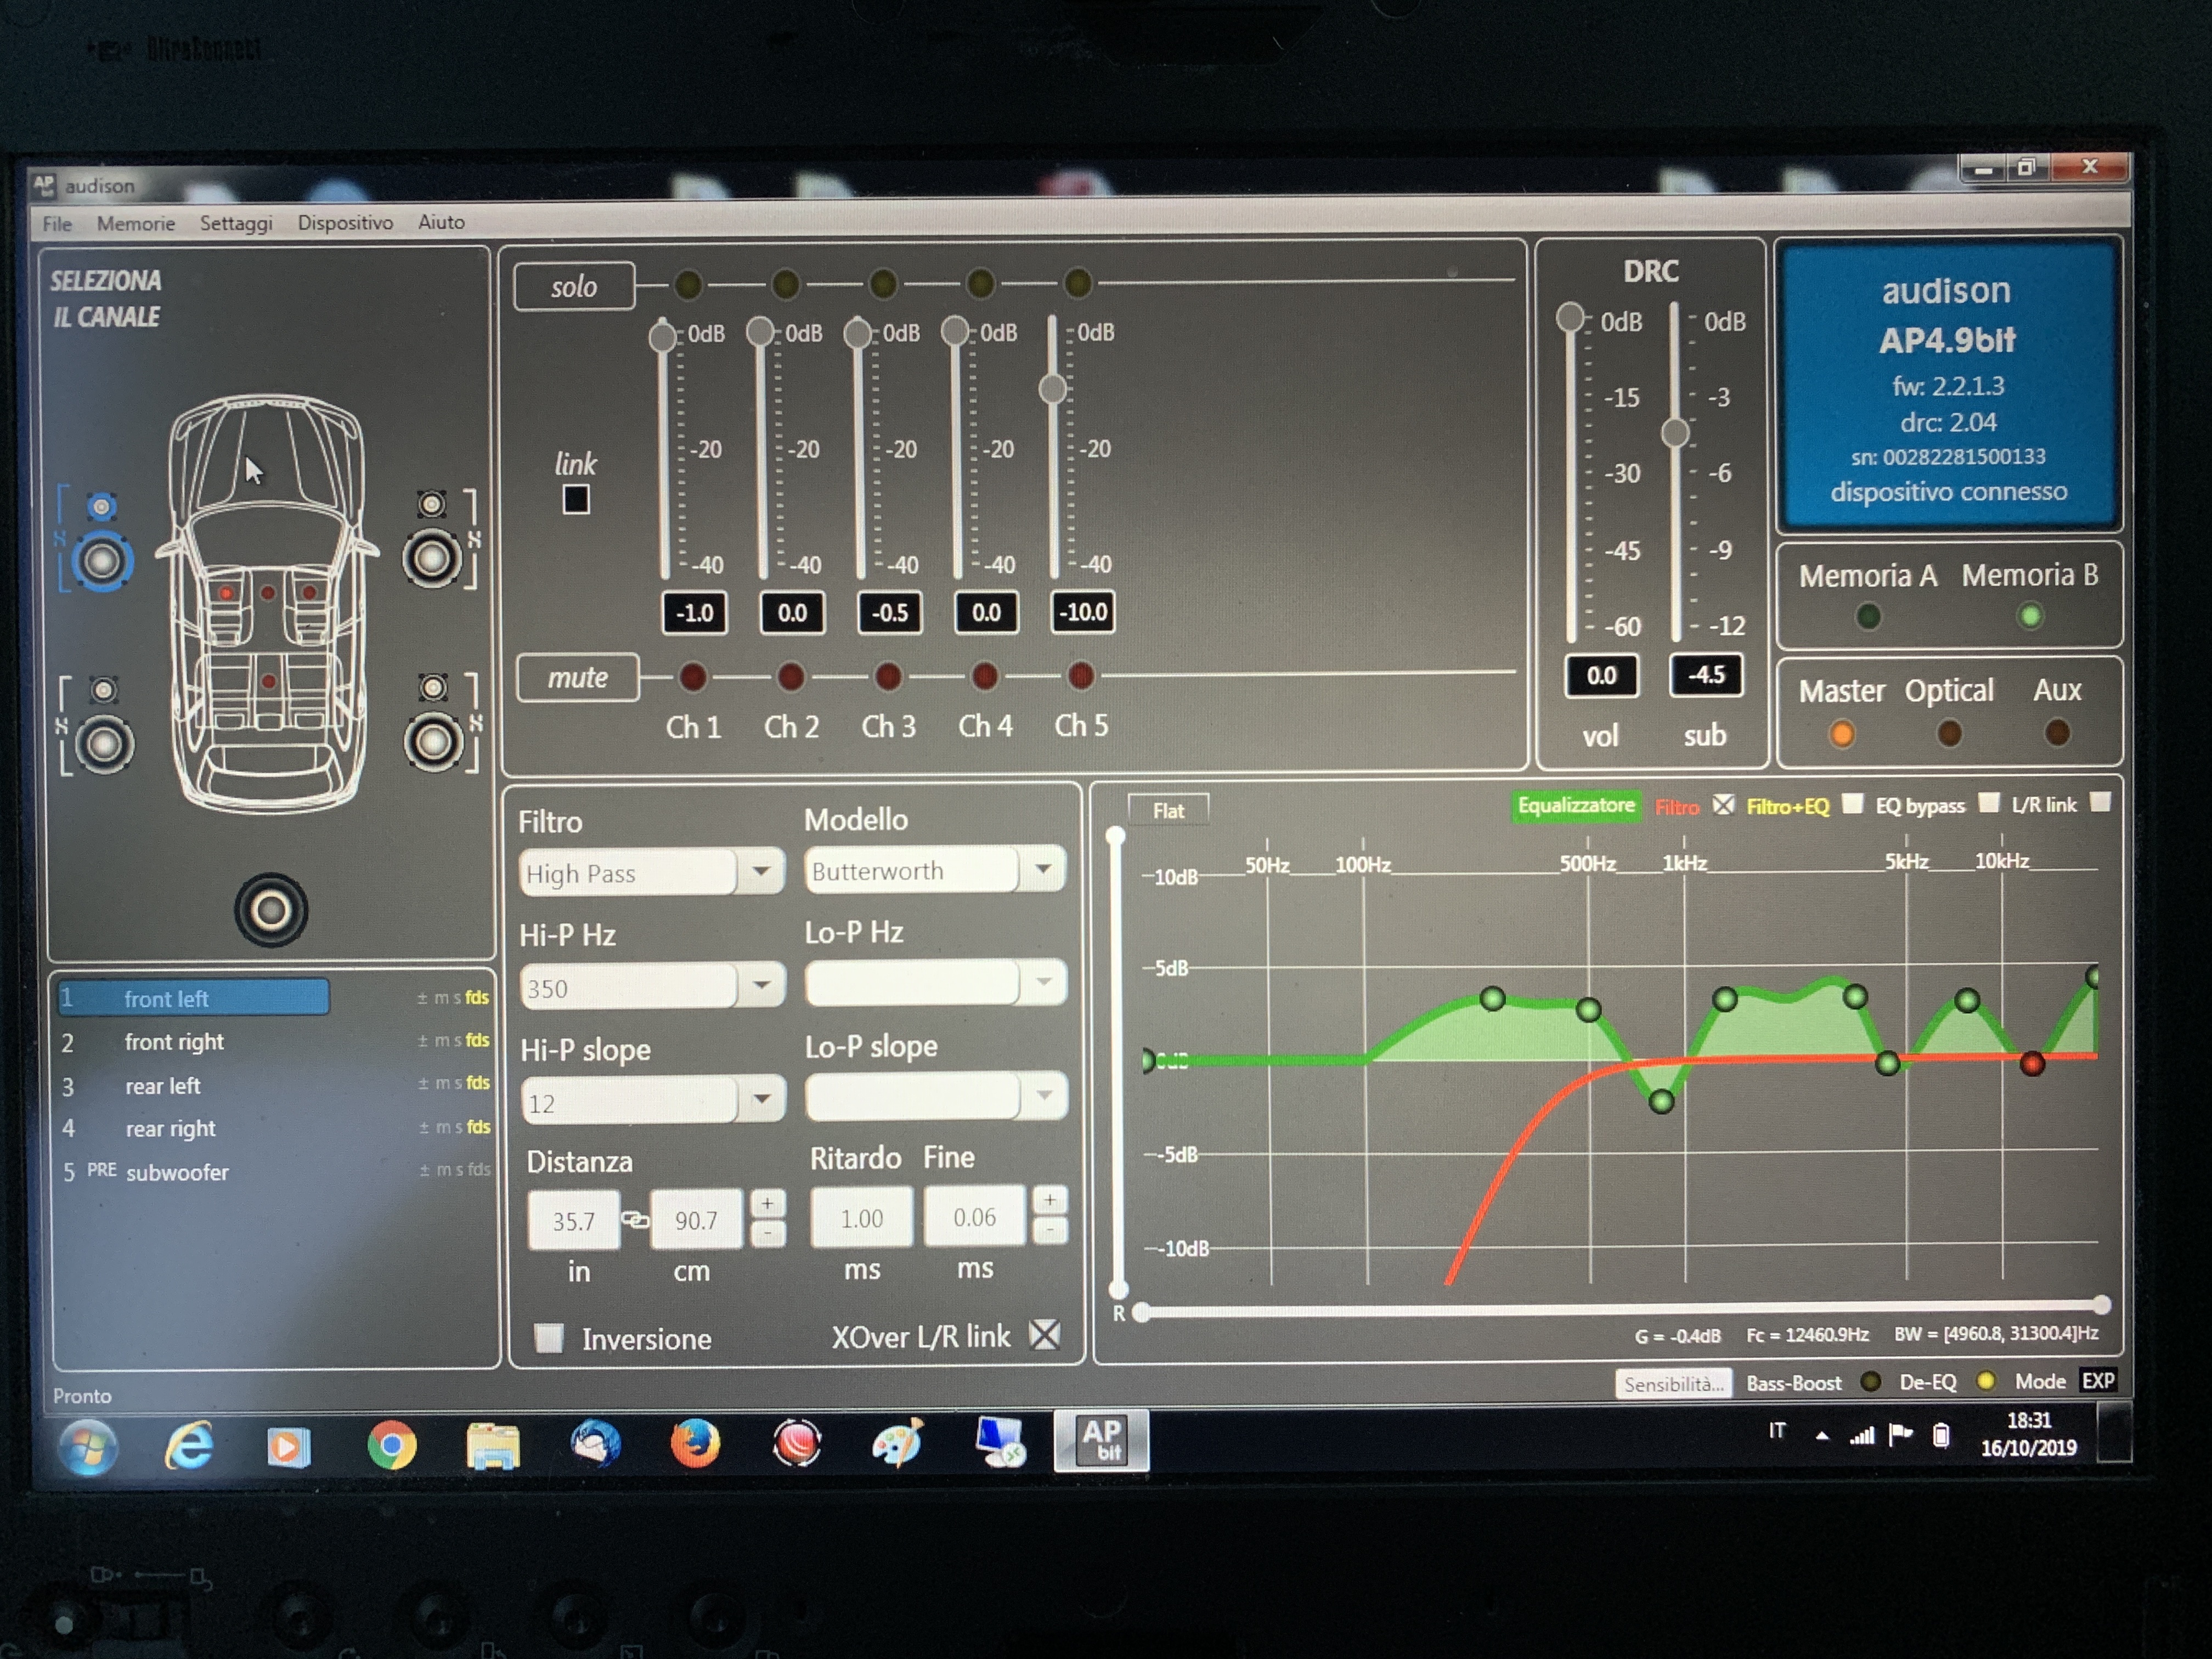Mute channel Ch 1

click(692, 677)
